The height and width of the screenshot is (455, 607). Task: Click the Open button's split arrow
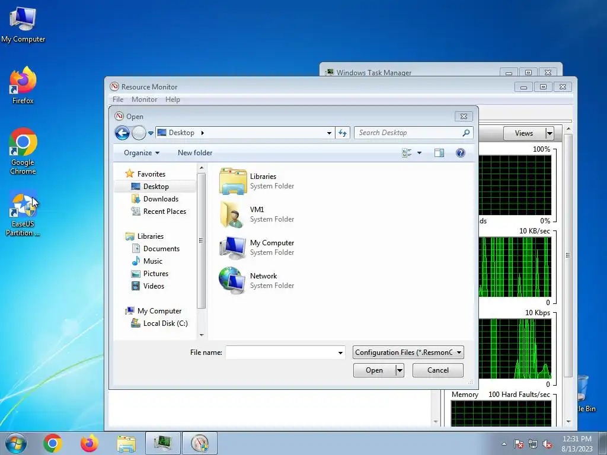click(400, 370)
